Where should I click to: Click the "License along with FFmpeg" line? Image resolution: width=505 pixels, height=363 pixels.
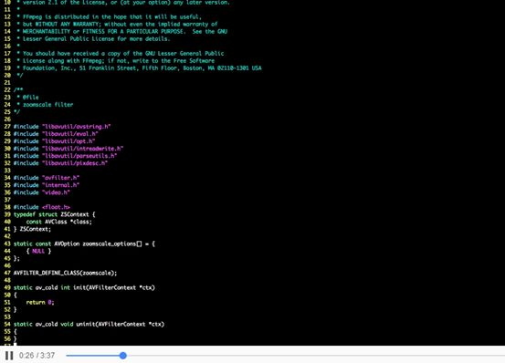click(x=116, y=60)
